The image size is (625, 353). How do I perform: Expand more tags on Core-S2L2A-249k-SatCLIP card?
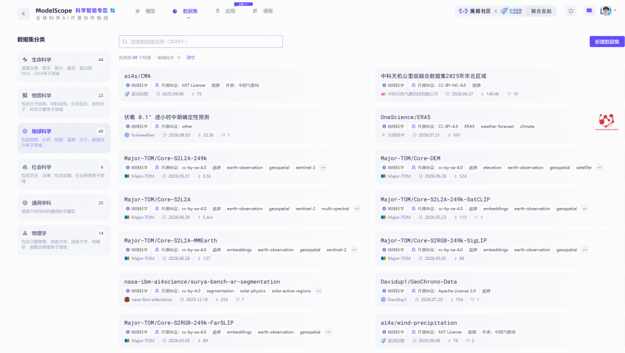584,209
